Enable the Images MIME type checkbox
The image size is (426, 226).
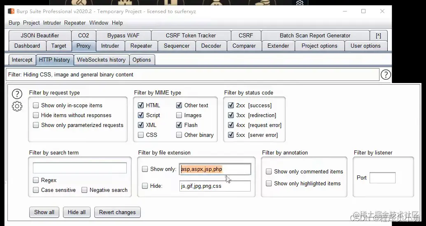179,115
